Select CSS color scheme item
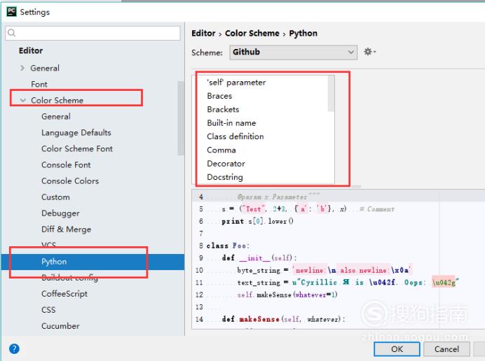This screenshot has width=485, height=361. click(x=48, y=310)
